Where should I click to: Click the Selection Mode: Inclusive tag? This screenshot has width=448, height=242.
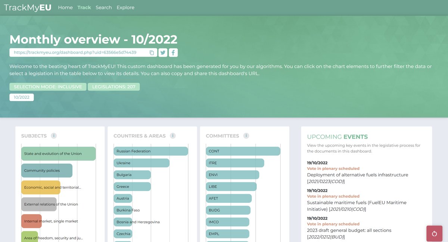pos(48,87)
